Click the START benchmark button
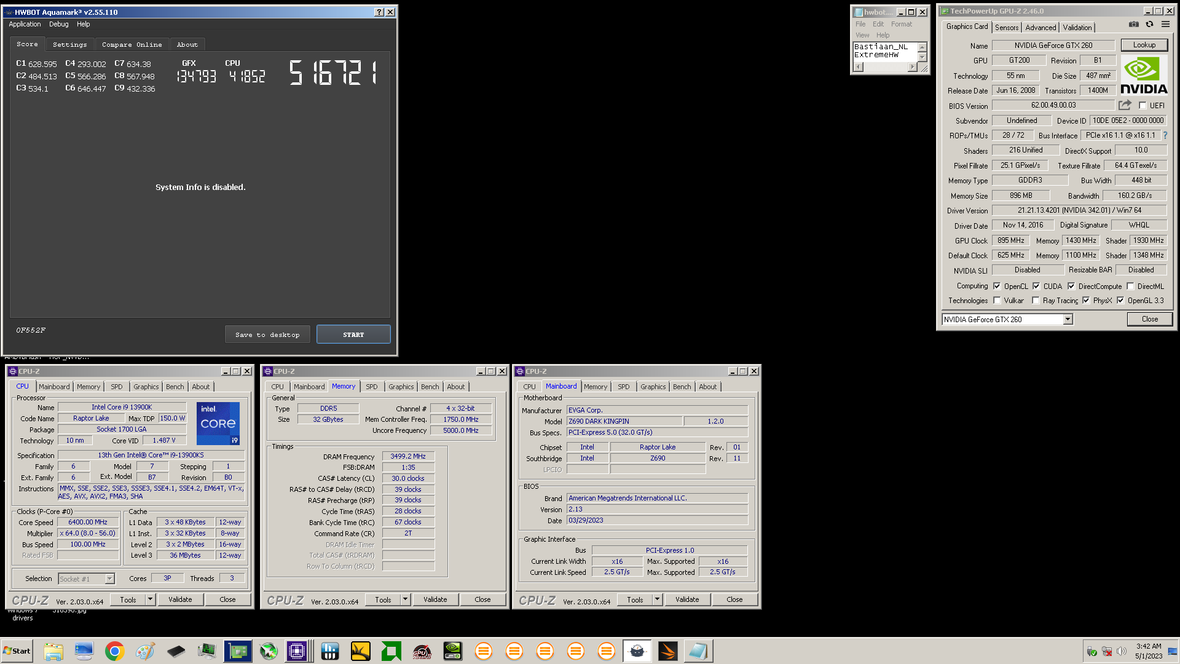Image resolution: width=1180 pixels, height=664 pixels. (x=353, y=334)
